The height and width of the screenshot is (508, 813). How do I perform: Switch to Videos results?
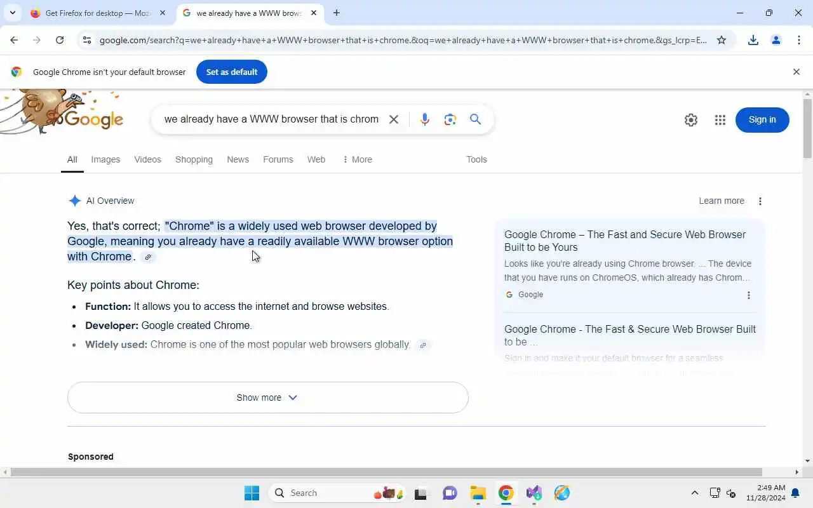147,159
